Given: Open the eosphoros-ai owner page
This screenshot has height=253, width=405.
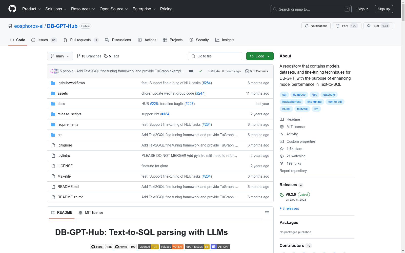Looking at the screenshot, I should tap(29, 26).
